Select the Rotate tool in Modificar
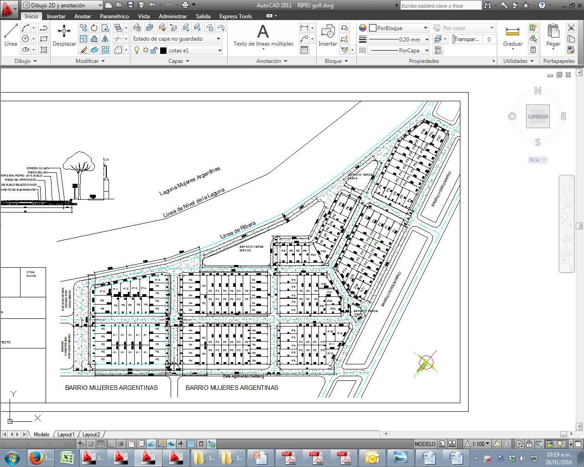The image size is (584, 467). click(94, 28)
